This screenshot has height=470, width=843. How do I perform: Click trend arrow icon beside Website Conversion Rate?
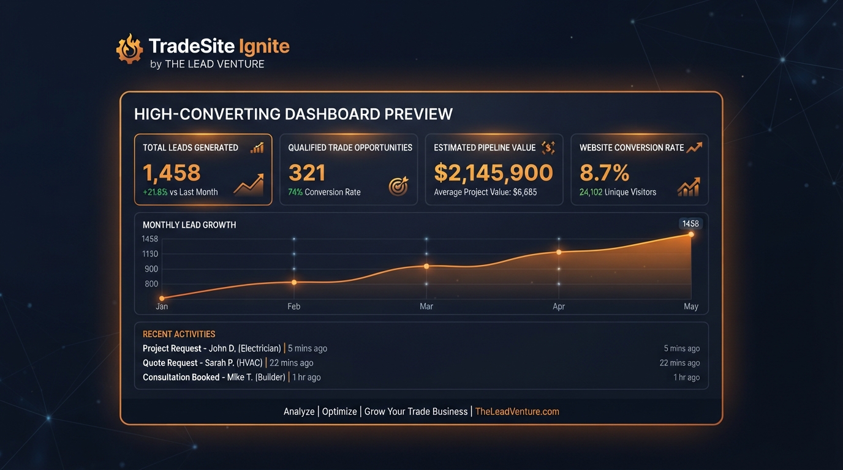(x=695, y=147)
